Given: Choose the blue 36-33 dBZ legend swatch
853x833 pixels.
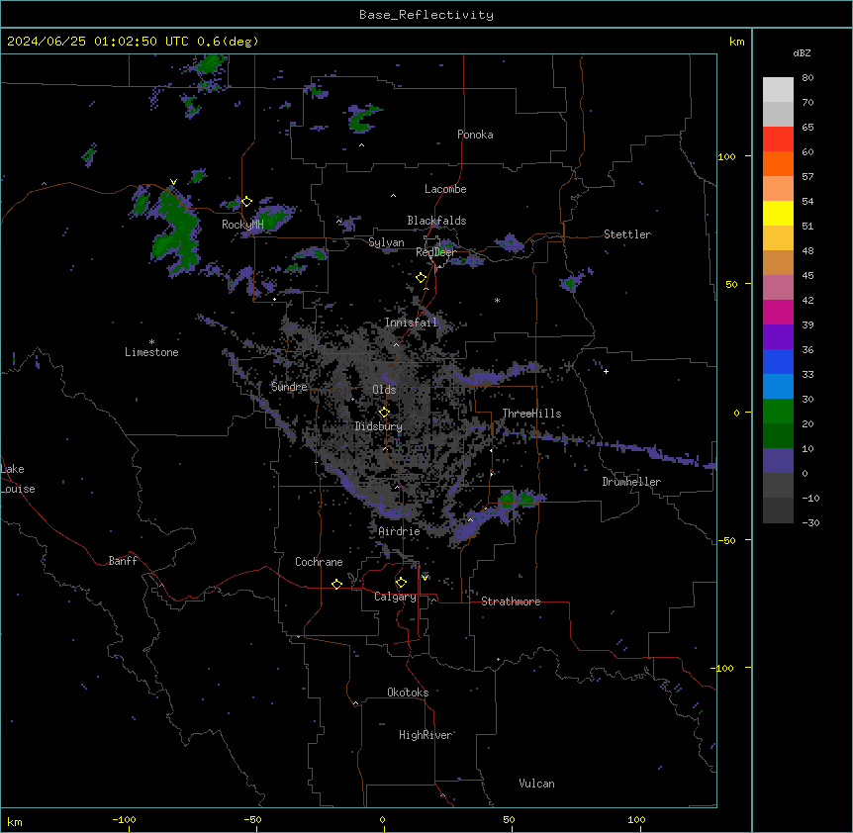Looking at the screenshot, I should click(x=778, y=361).
